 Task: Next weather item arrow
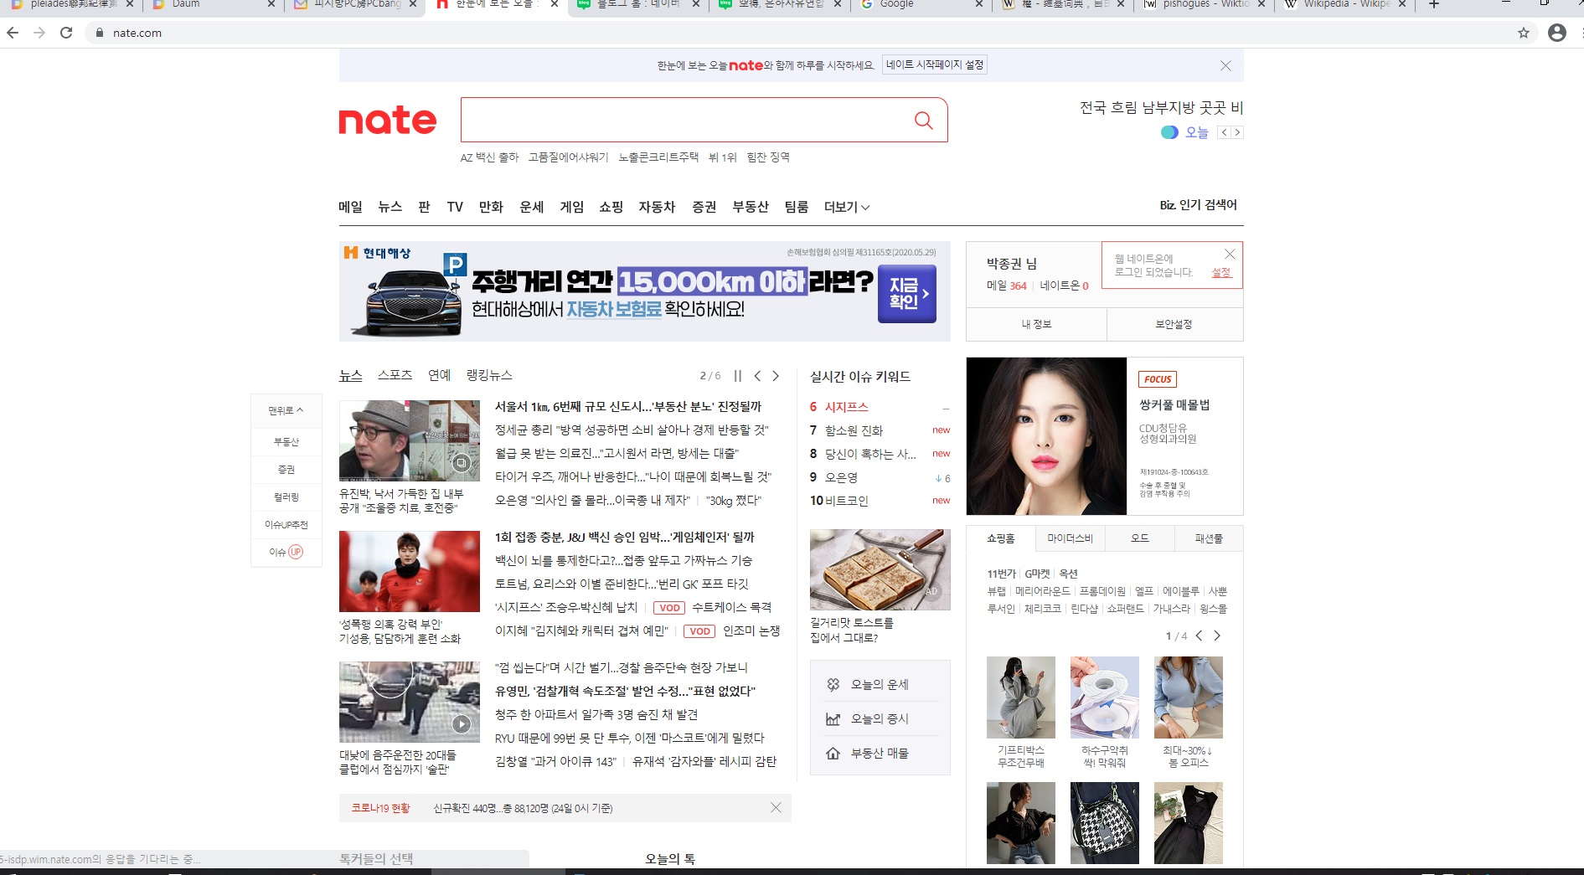tap(1237, 132)
